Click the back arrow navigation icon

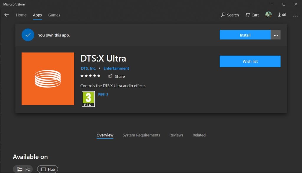coord(6,14)
